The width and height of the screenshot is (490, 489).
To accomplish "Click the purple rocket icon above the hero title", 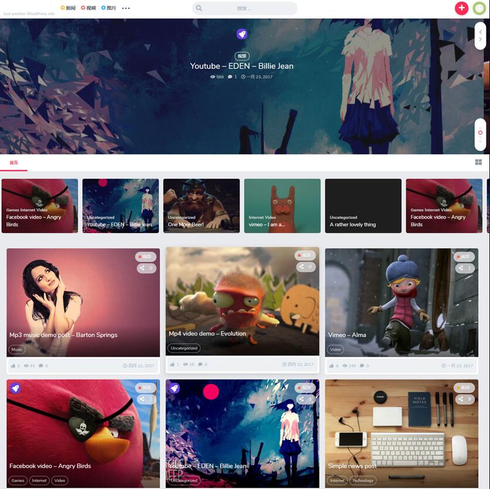I will point(242,34).
